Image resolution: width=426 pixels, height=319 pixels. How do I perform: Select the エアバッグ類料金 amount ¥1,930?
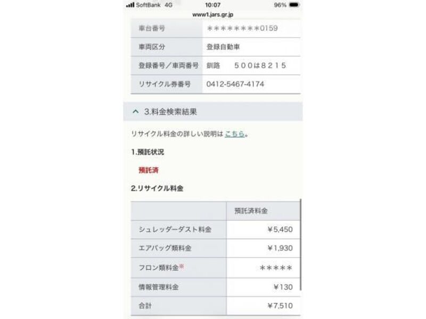click(x=280, y=248)
